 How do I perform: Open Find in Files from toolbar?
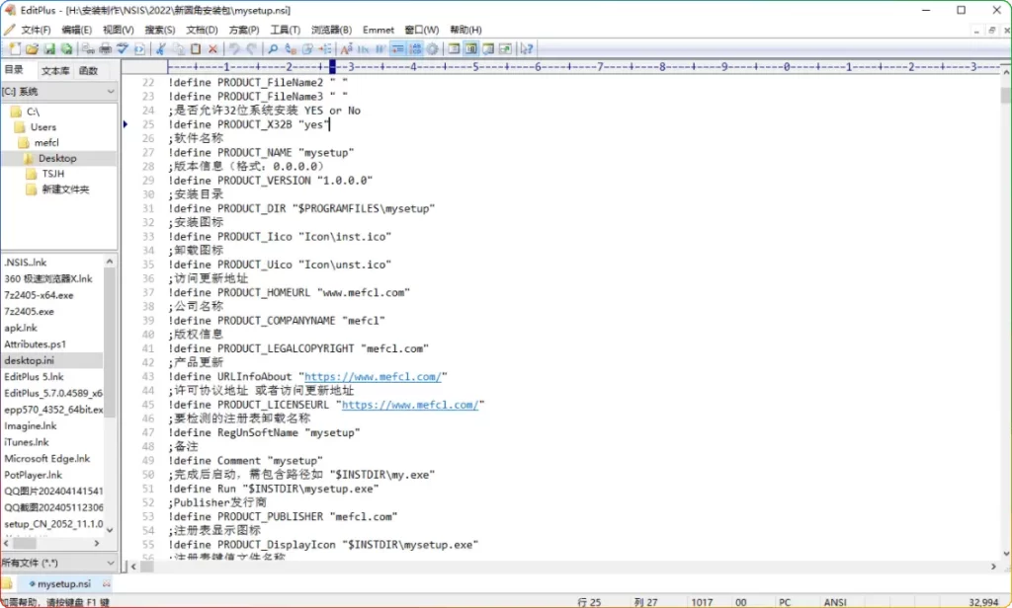[x=308, y=49]
